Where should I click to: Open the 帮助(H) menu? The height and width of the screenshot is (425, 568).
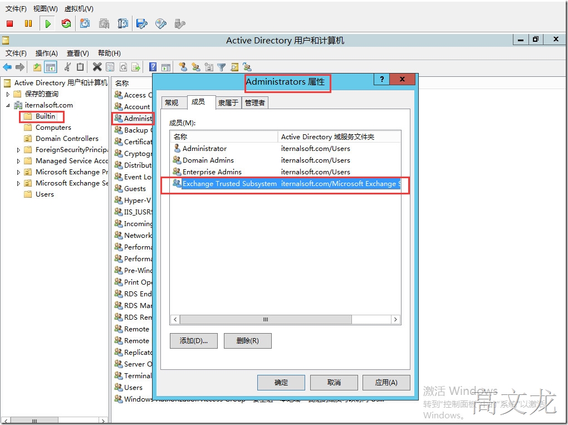coord(109,53)
